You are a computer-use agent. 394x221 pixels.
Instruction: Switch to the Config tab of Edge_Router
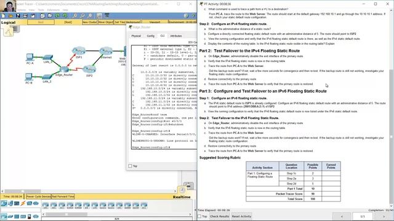click(150, 36)
